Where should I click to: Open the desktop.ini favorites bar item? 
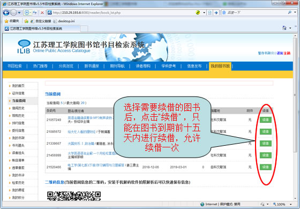(64, 21)
